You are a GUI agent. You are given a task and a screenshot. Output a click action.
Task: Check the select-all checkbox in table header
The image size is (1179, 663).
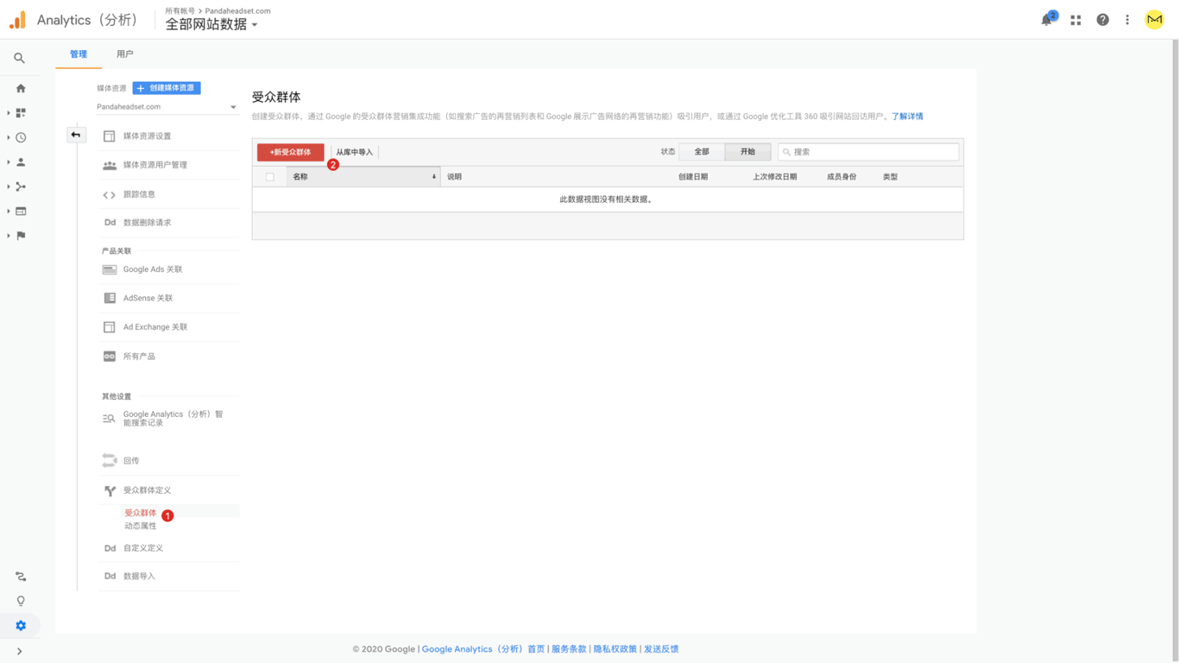[x=270, y=177]
